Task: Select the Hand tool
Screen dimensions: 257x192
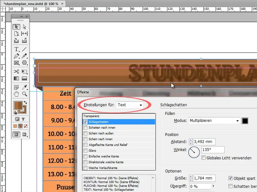Action: pos(16,94)
